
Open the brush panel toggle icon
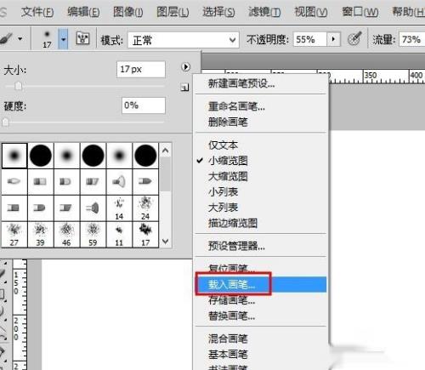click(82, 38)
